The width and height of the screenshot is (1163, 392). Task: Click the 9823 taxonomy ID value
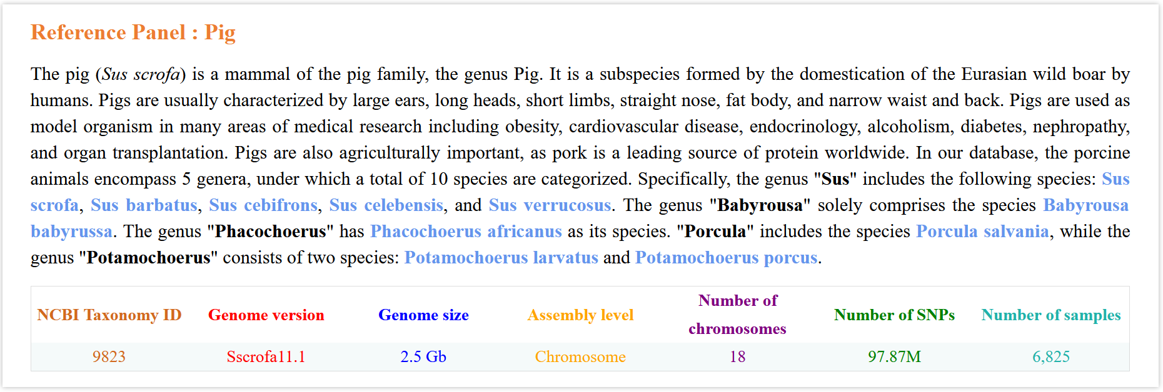click(109, 356)
